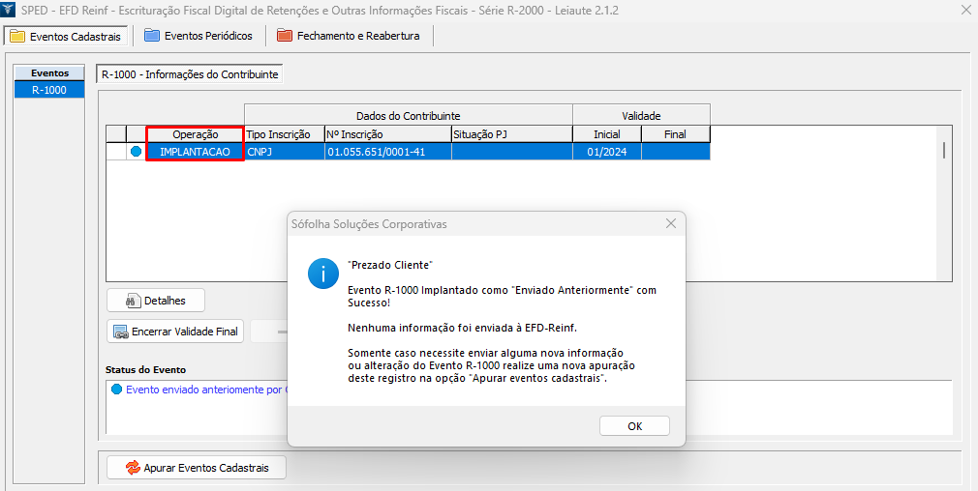Click the blue circle in Status do Evento
978x491 pixels.
click(x=117, y=390)
